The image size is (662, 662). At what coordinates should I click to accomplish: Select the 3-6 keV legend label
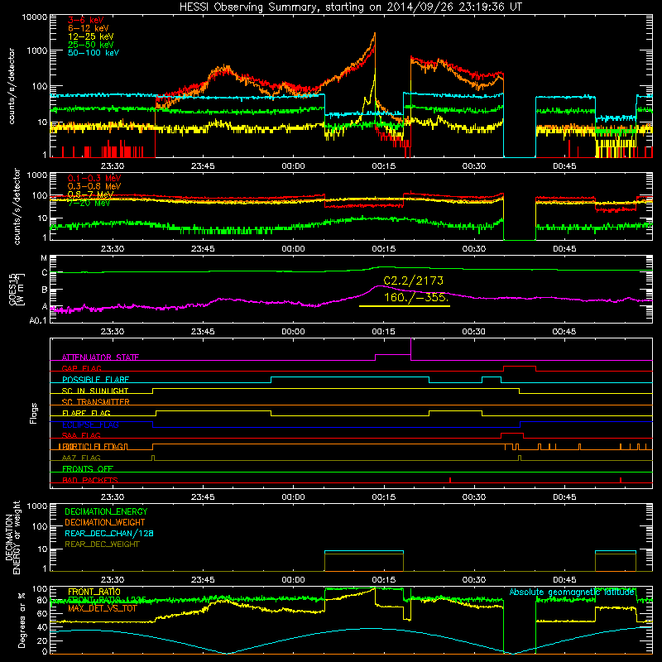coord(86,20)
